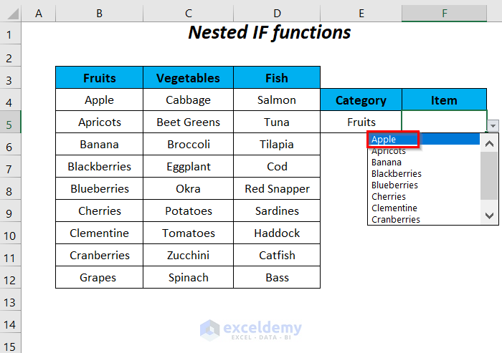Click the Nested IF functions title

tap(270, 32)
